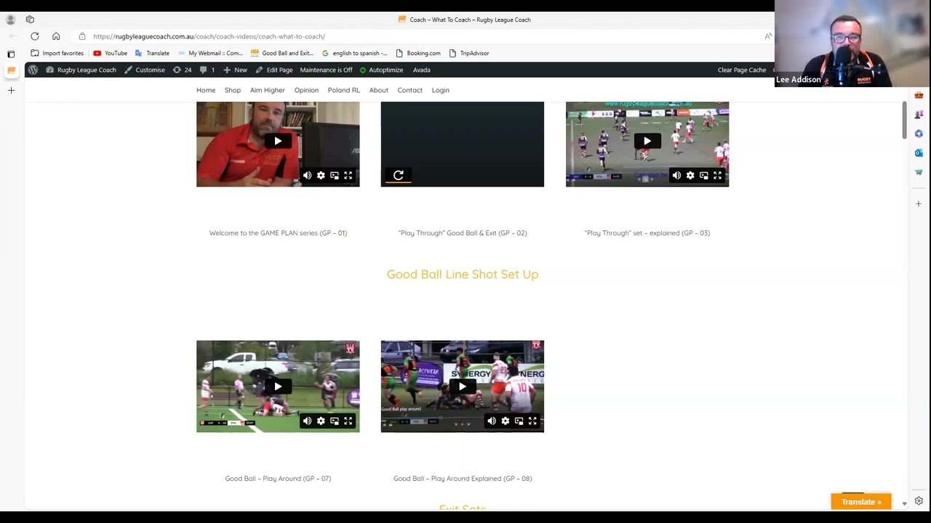Refresh the browser page

tap(34, 36)
